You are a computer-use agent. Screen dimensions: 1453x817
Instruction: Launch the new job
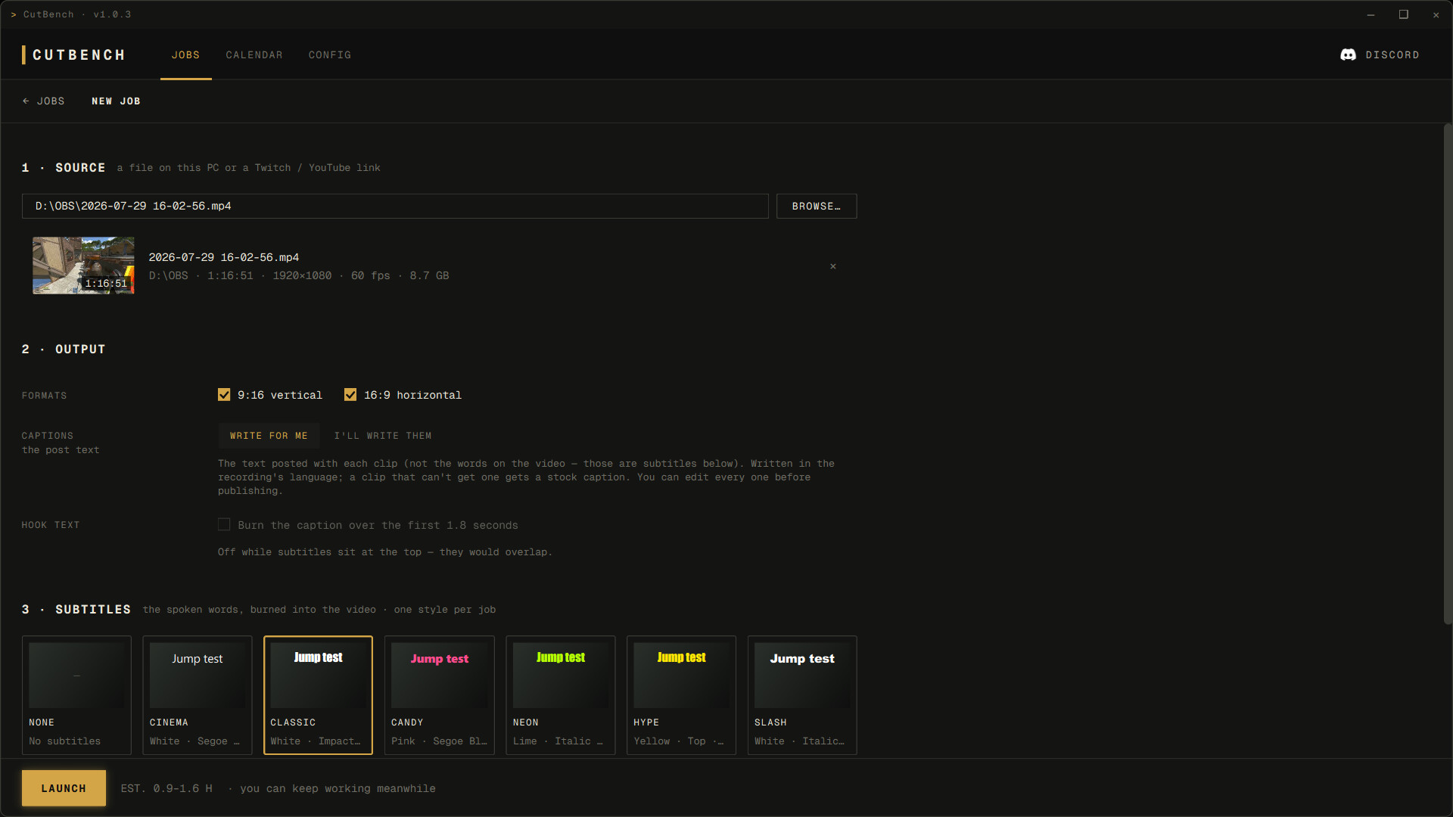[64, 788]
